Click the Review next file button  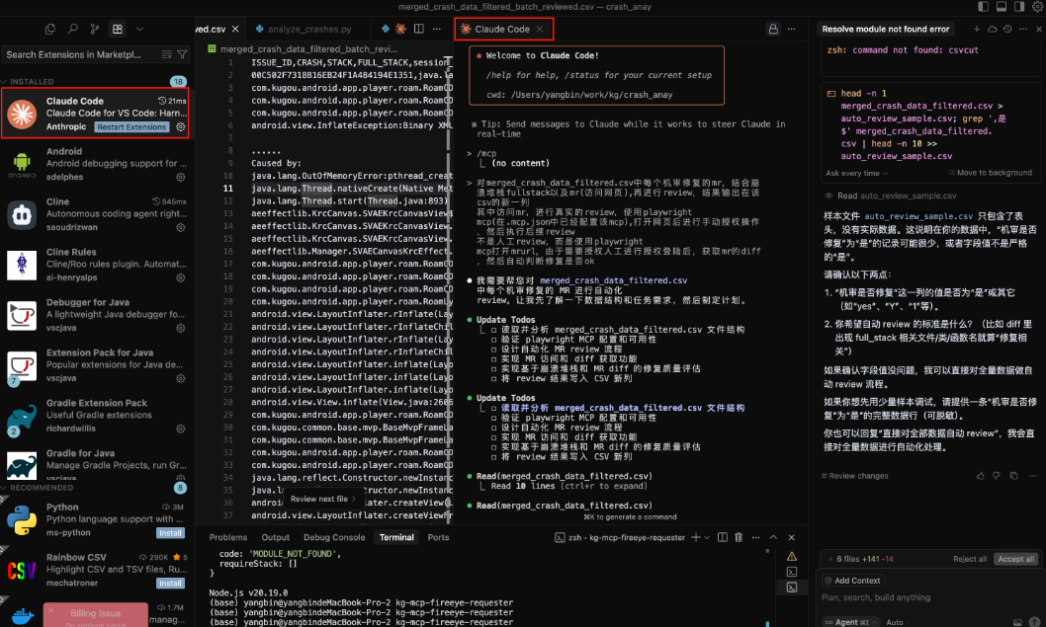[x=323, y=499]
